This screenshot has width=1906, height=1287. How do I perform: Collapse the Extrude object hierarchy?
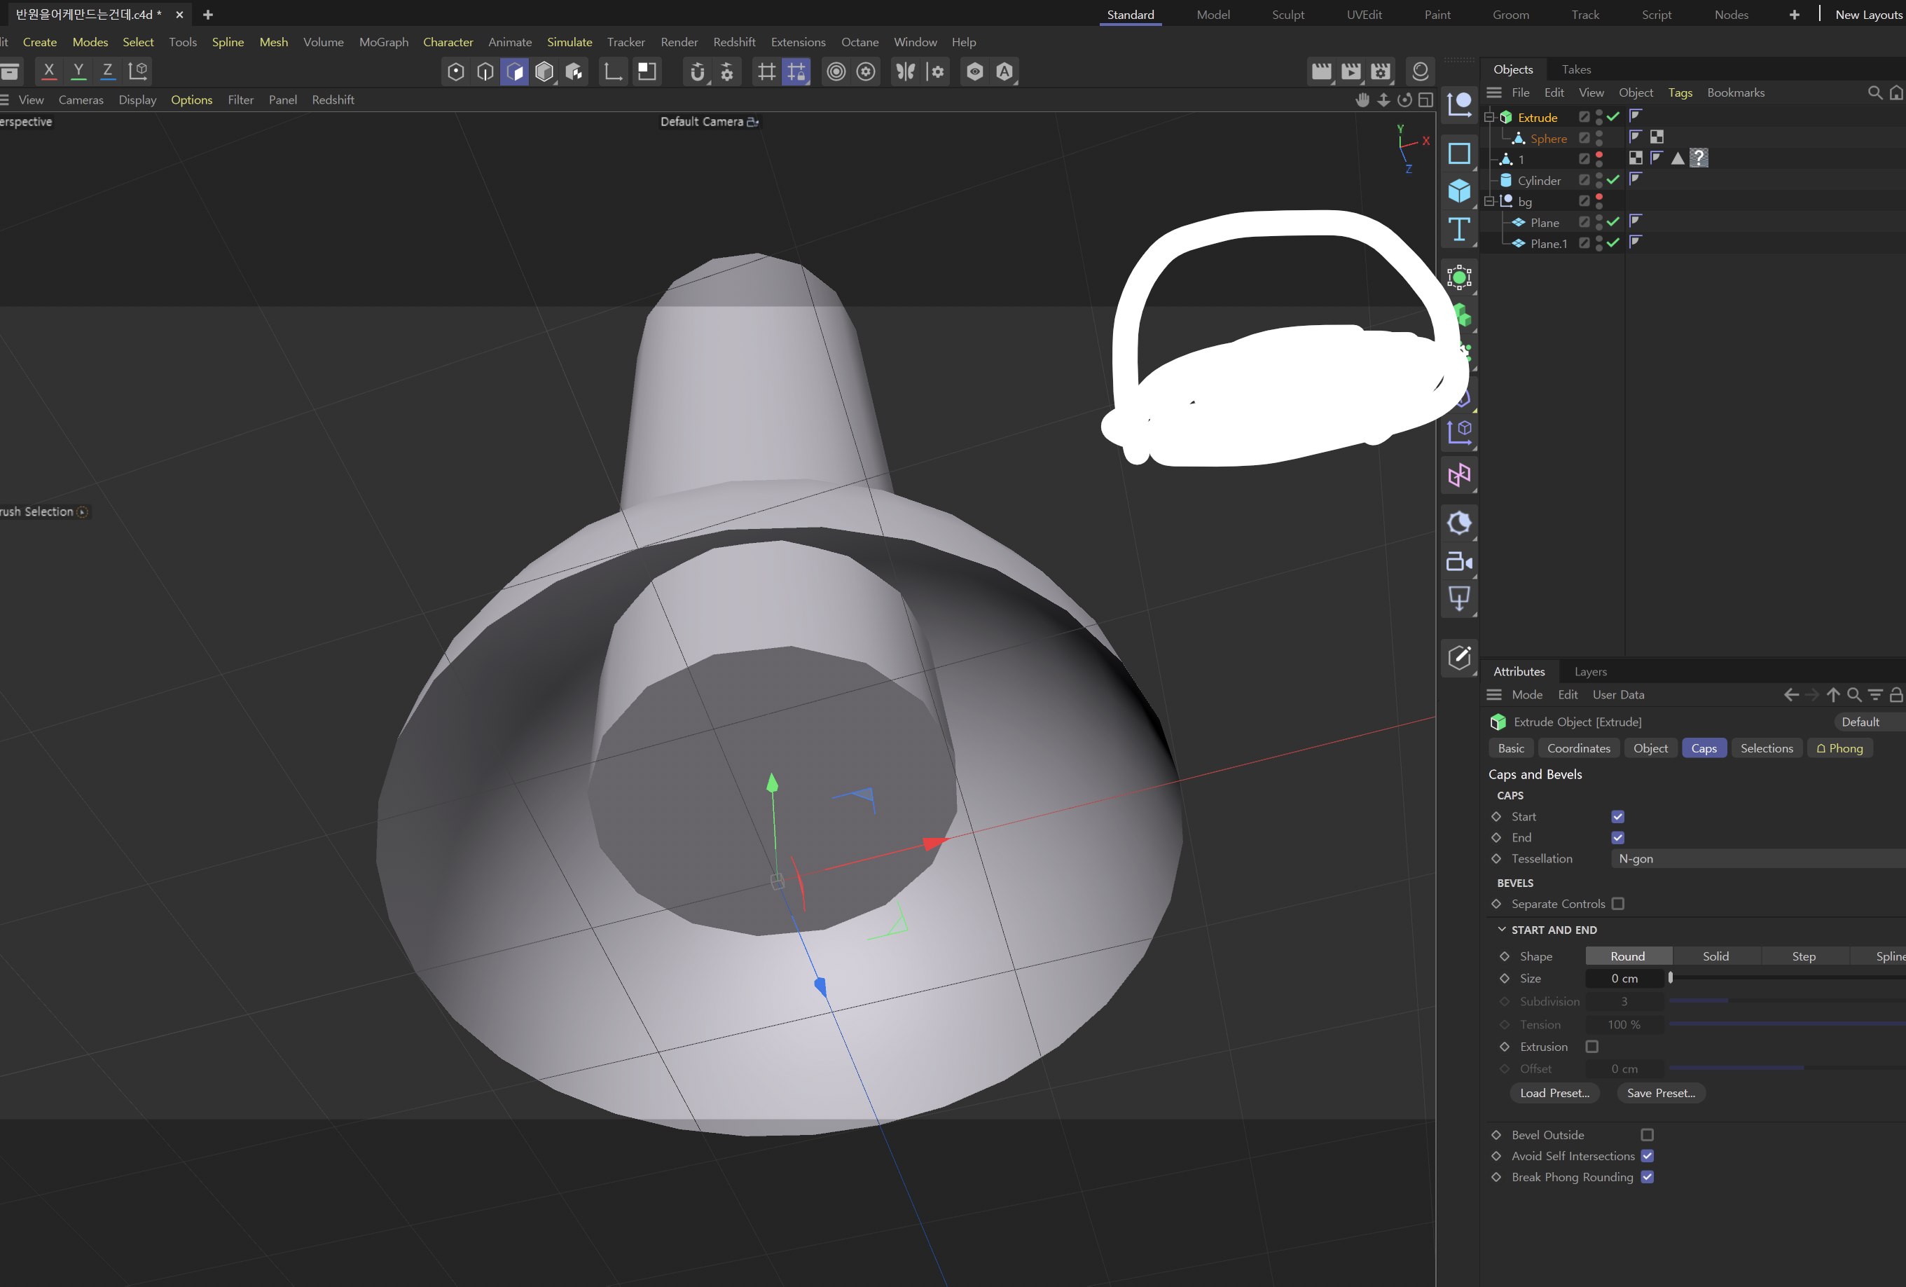click(x=1489, y=117)
